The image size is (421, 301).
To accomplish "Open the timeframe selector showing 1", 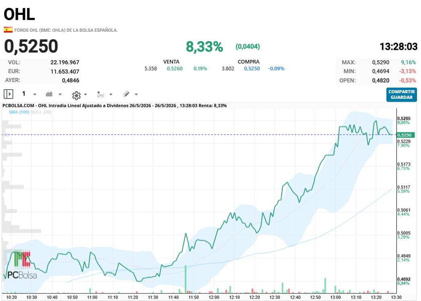I will pyautogui.click(x=24, y=94).
